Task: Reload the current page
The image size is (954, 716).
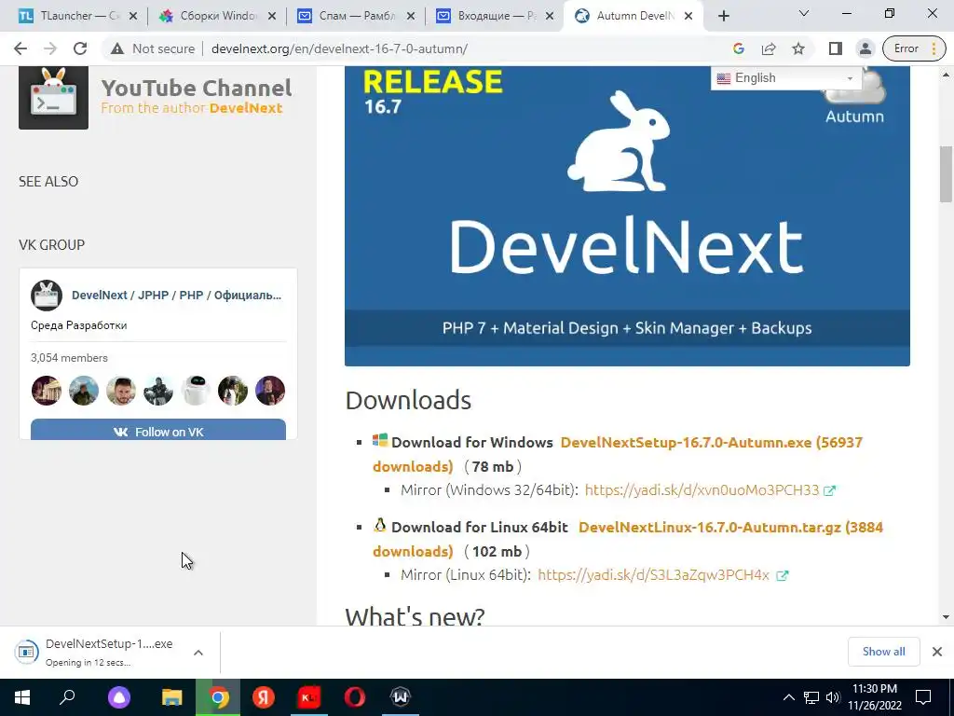Action: pyautogui.click(x=80, y=48)
